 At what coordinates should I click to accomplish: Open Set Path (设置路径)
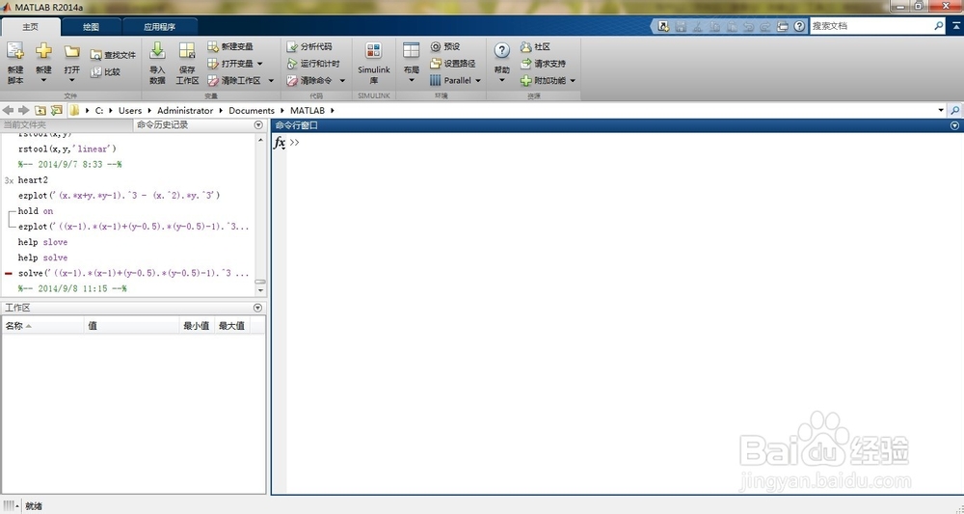pyautogui.click(x=453, y=64)
